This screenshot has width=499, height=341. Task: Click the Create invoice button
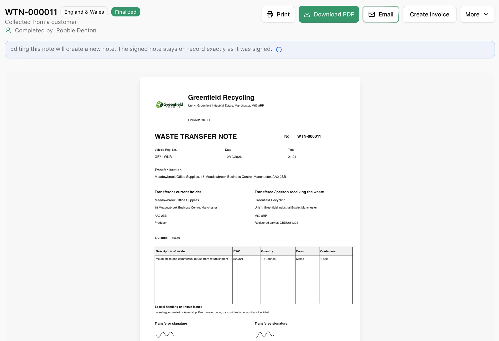pos(429,14)
